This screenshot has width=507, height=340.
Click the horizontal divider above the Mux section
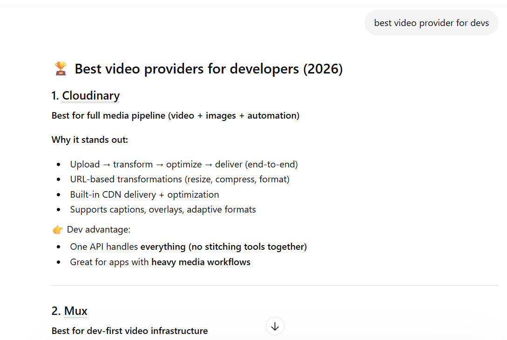click(x=275, y=285)
